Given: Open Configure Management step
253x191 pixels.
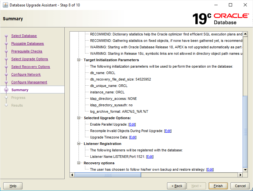Looking at the screenshot, I should point(29,82).
